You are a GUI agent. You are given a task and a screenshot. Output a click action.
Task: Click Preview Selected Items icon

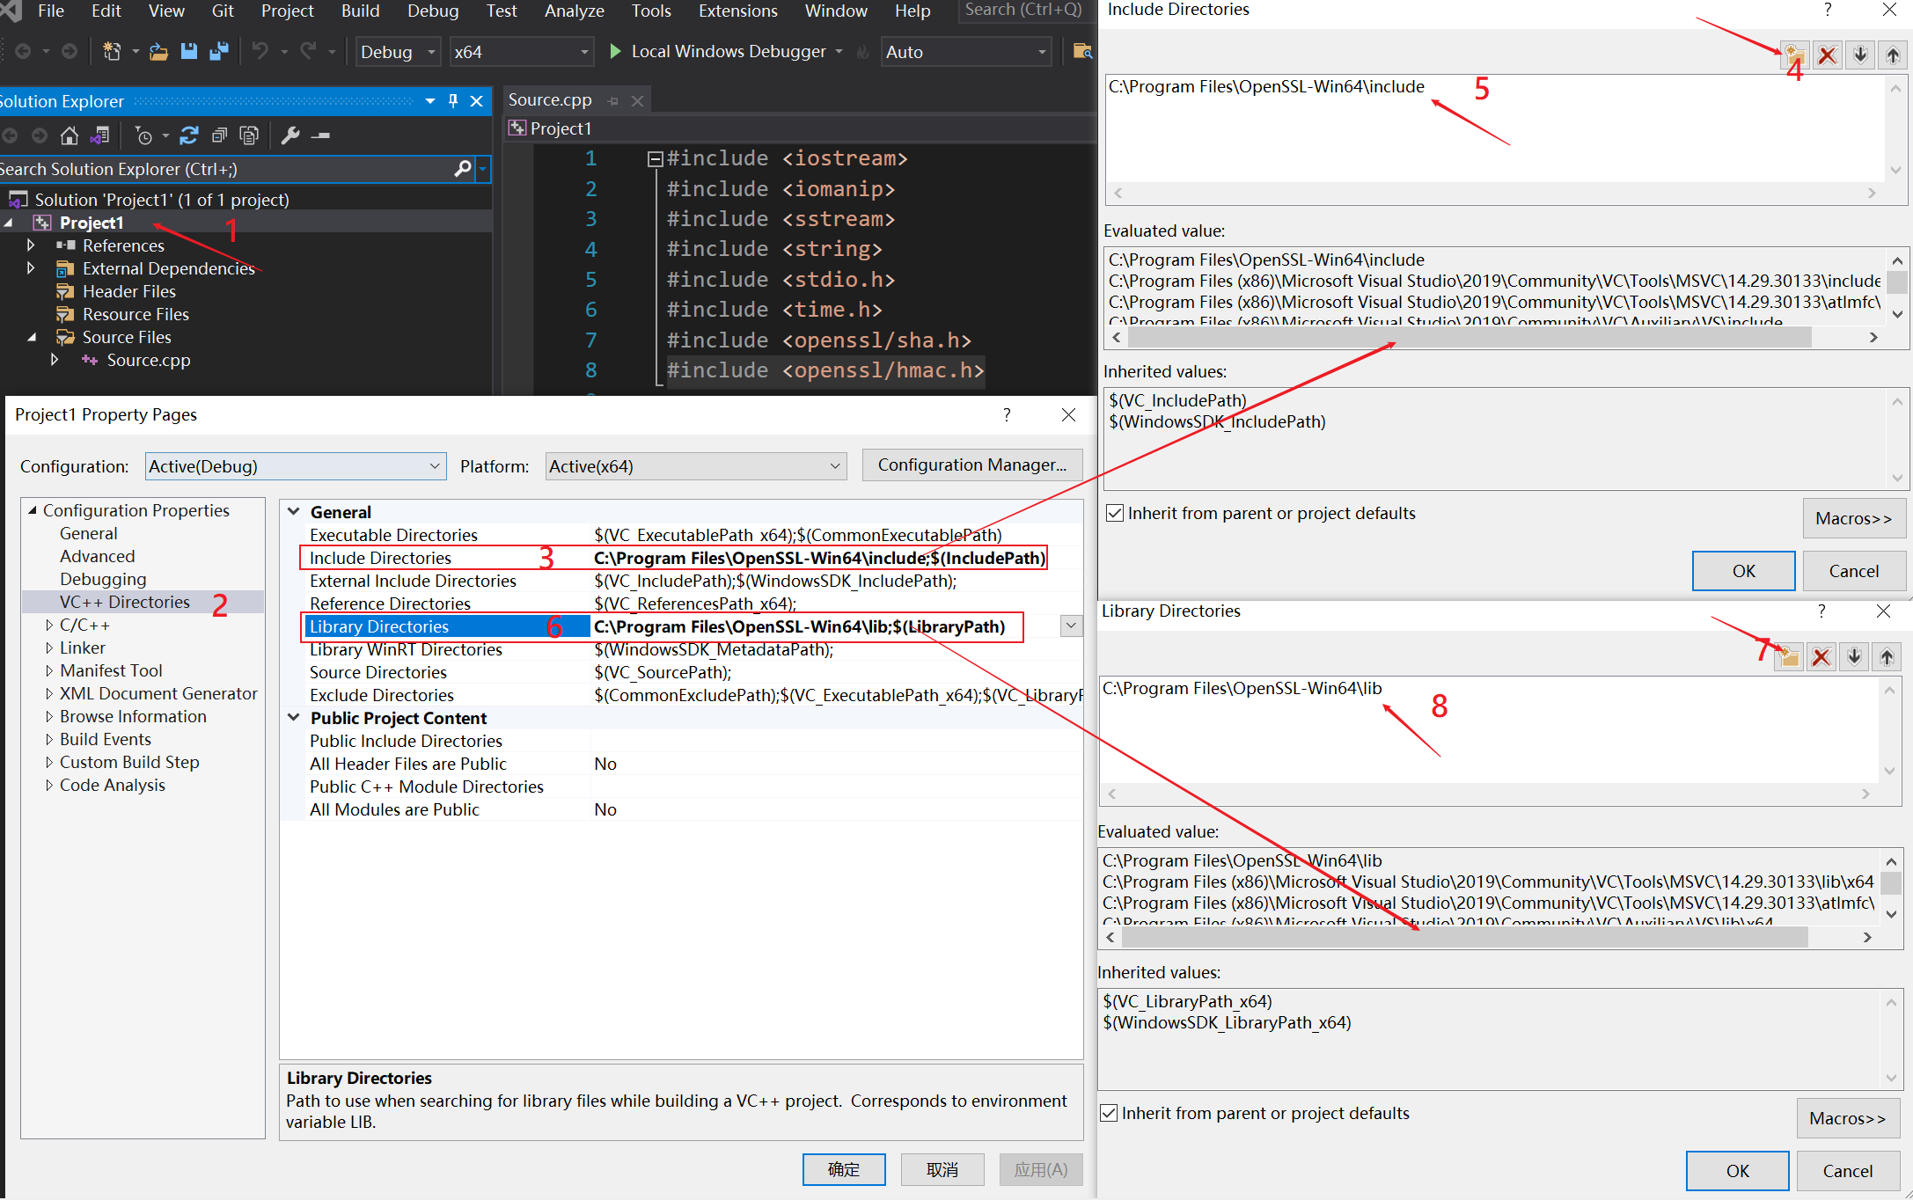click(321, 135)
